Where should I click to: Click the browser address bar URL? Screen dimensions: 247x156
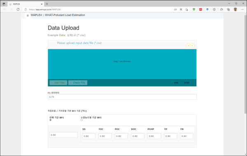coord(45,9)
